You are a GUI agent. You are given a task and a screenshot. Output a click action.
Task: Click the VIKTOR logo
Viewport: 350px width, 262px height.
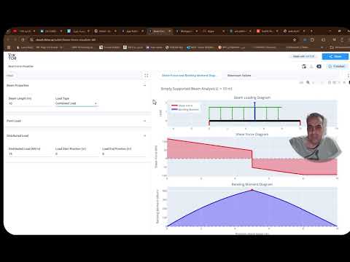tap(12, 57)
